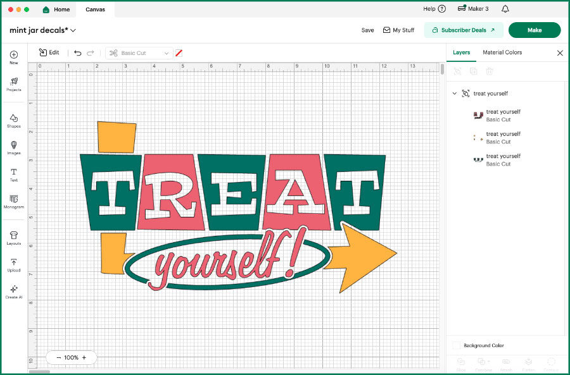Screen dimensions: 570x375
Task: Click the zoom in plus icon
Action: point(84,357)
